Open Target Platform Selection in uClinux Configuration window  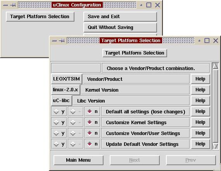click(x=40, y=17)
